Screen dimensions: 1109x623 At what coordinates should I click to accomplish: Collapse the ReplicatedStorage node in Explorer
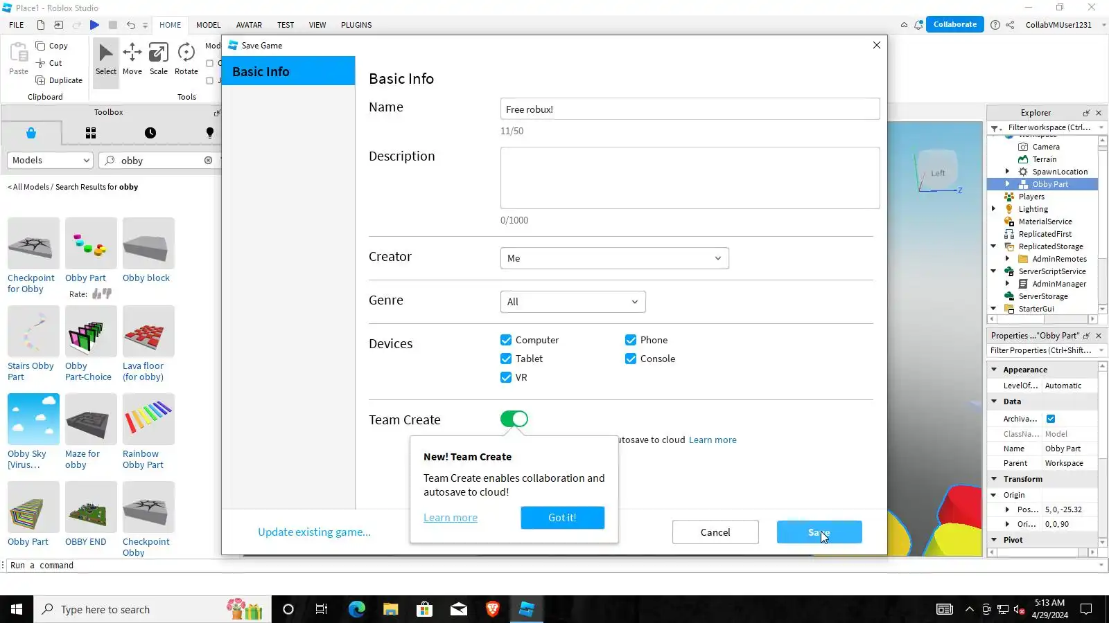click(994, 246)
